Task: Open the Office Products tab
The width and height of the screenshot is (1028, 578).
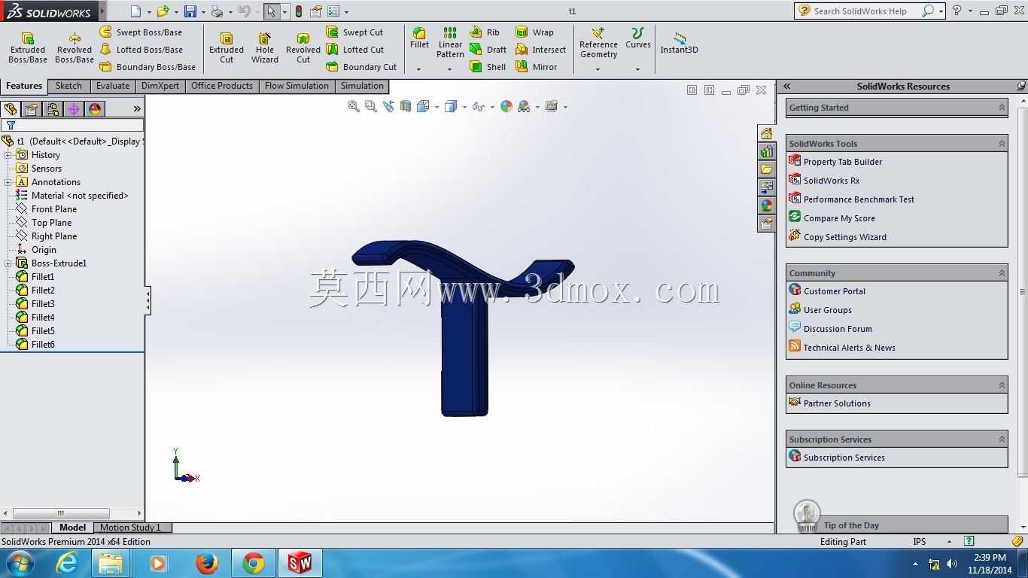Action: coord(222,86)
